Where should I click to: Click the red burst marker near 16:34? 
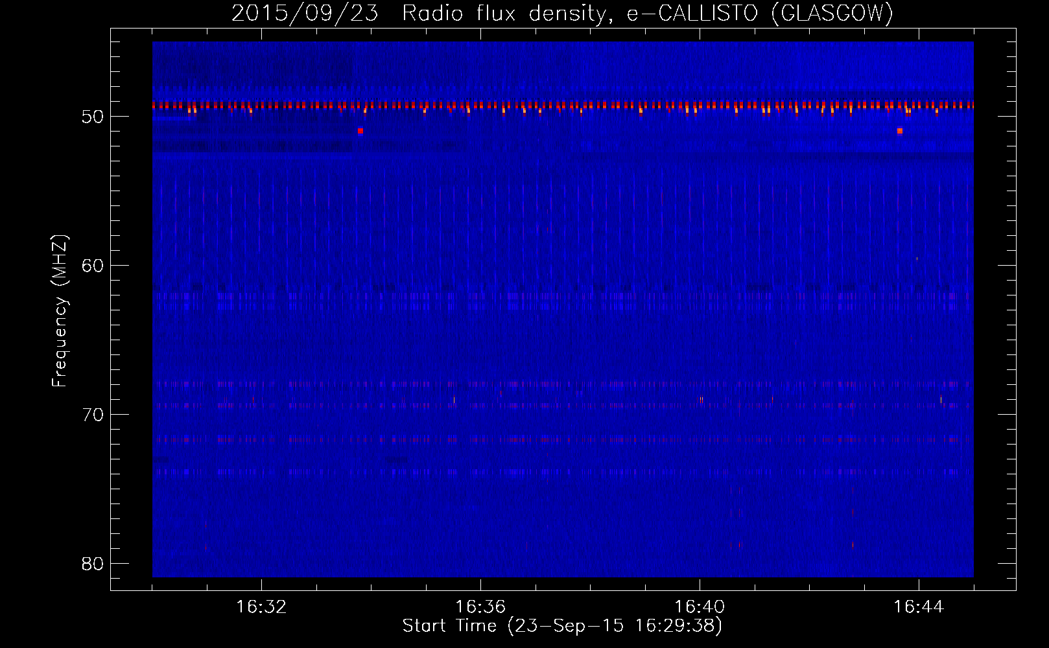pyautogui.click(x=360, y=131)
